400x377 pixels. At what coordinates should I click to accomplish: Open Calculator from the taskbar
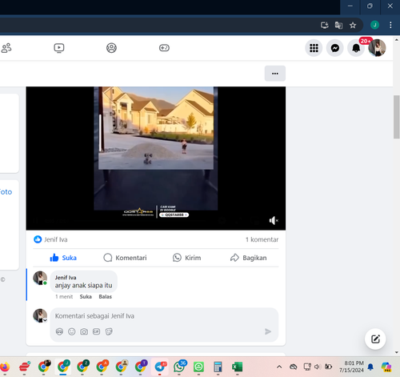point(218,367)
